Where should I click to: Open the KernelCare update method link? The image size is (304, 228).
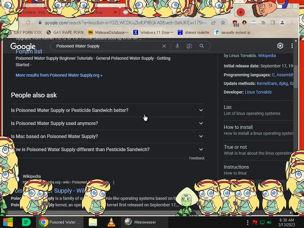(267, 83)
